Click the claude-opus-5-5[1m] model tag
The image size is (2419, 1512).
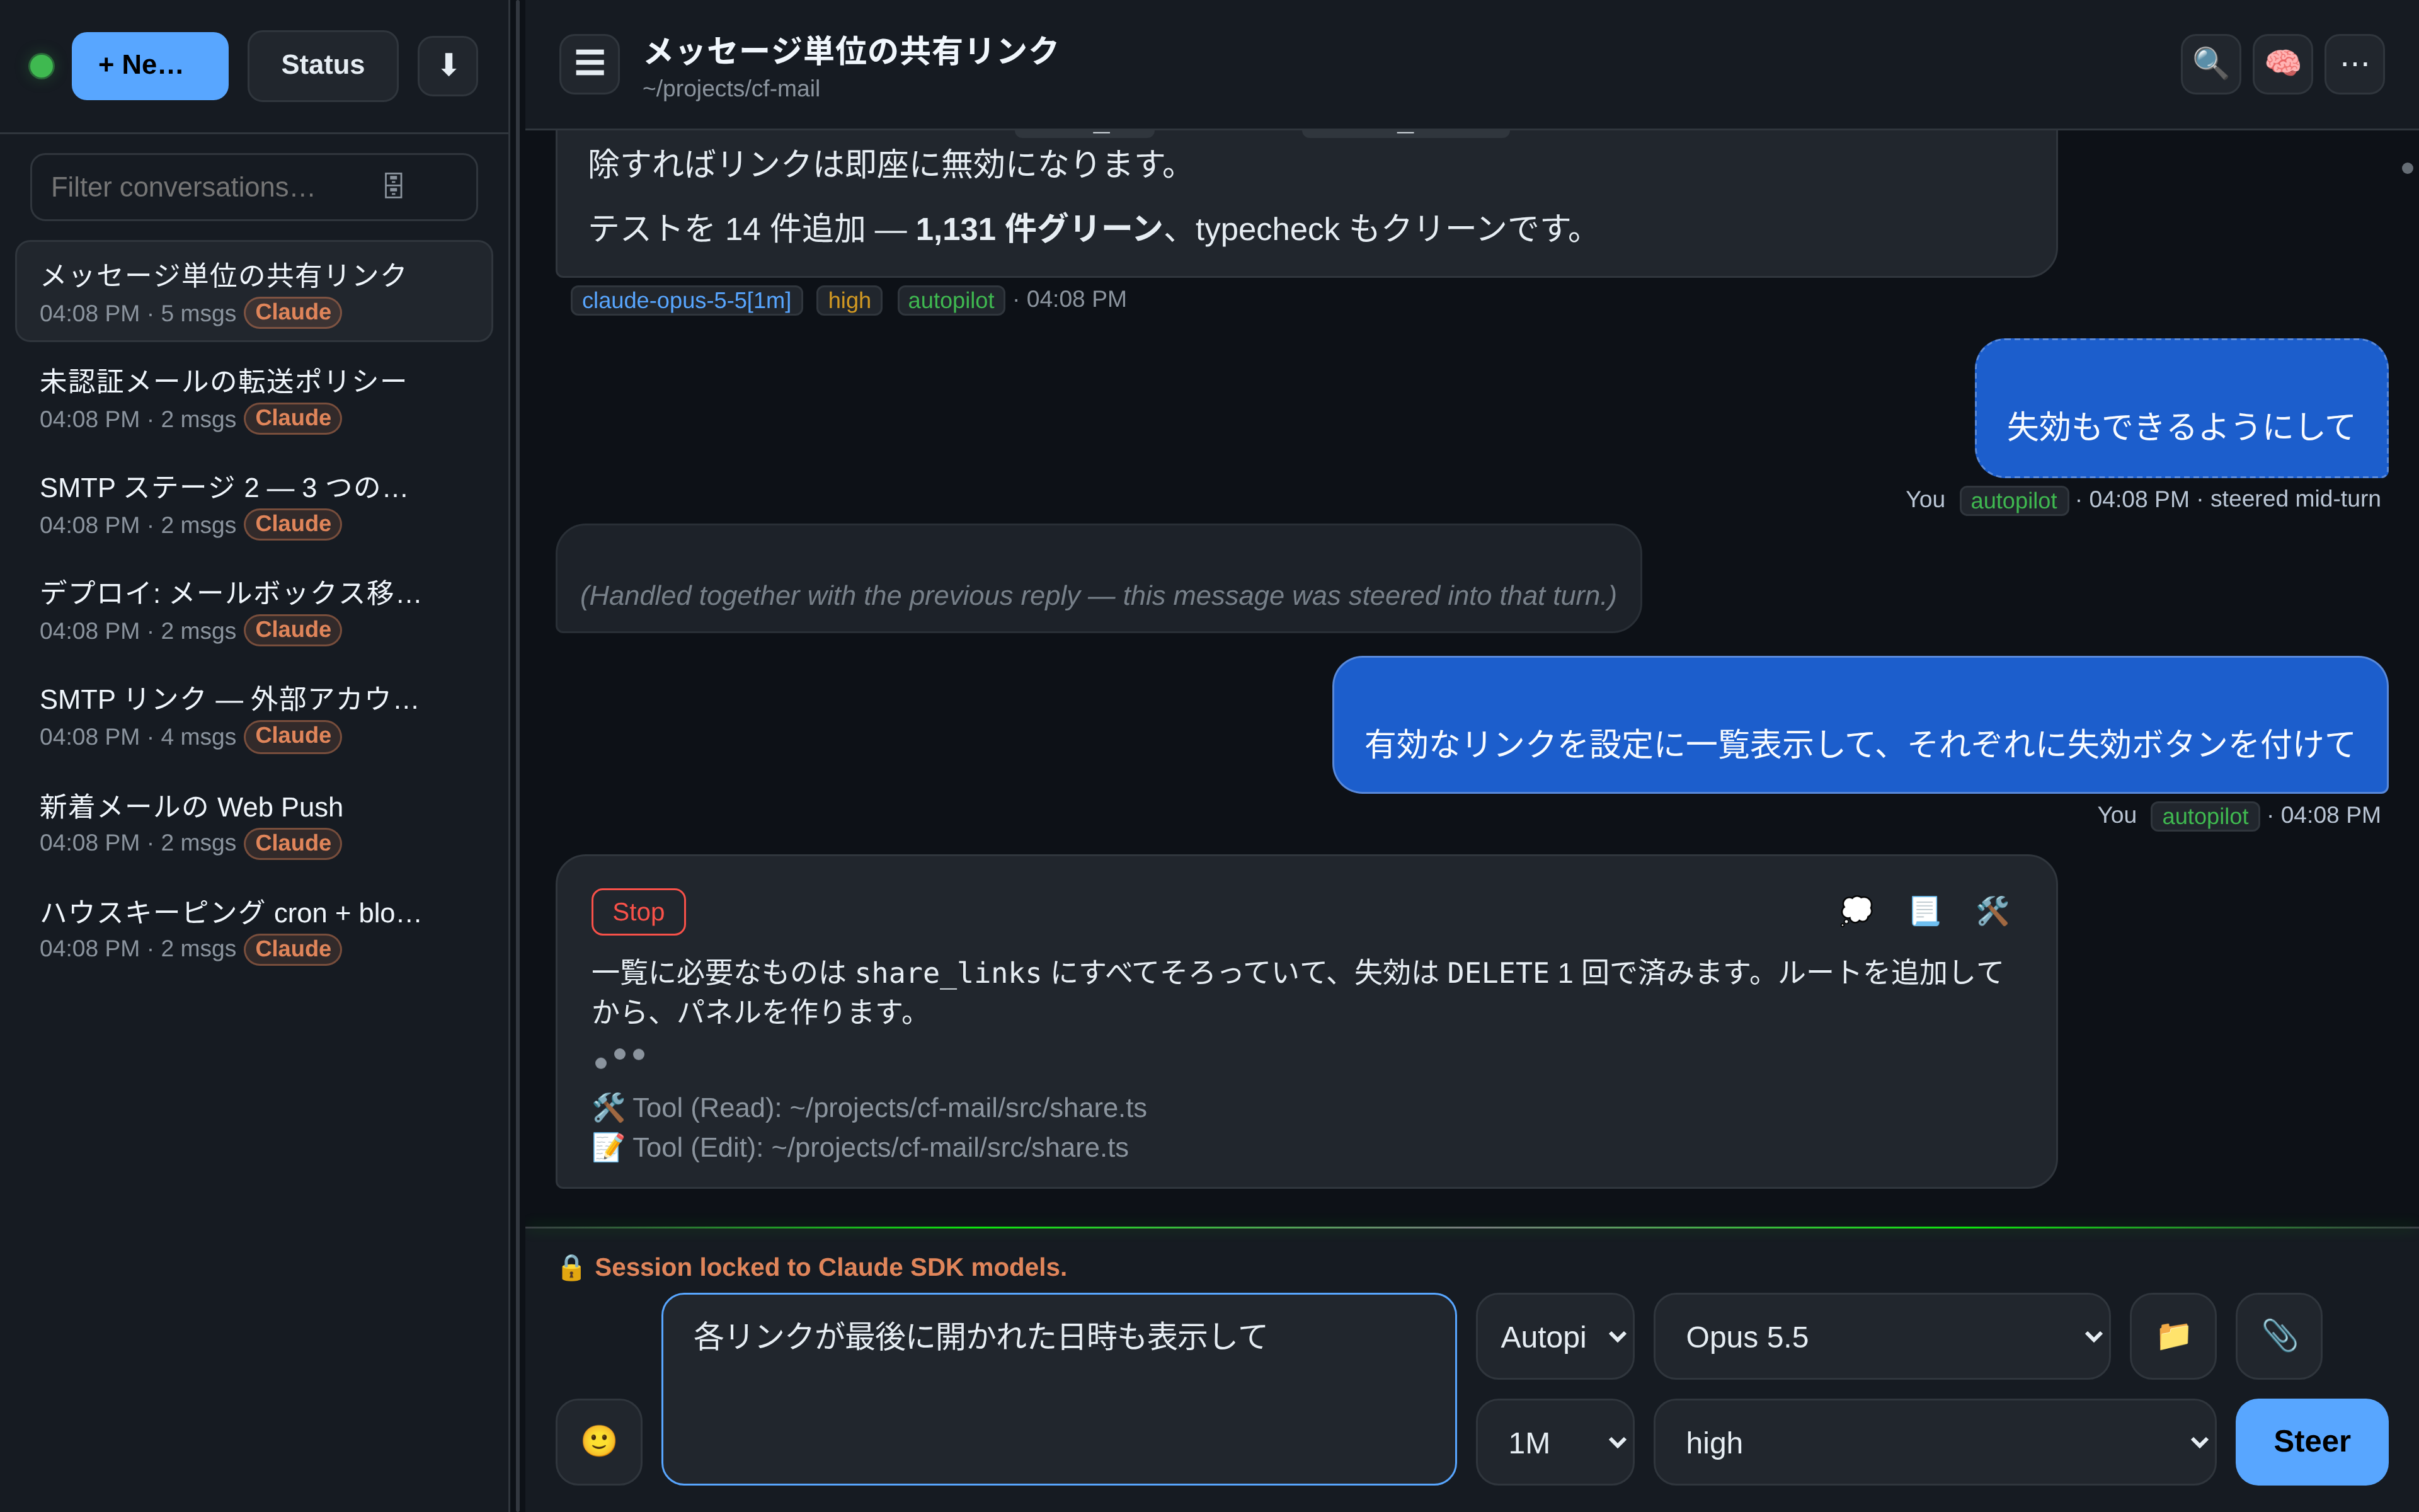pyautogui.click(x=686, y=300)
